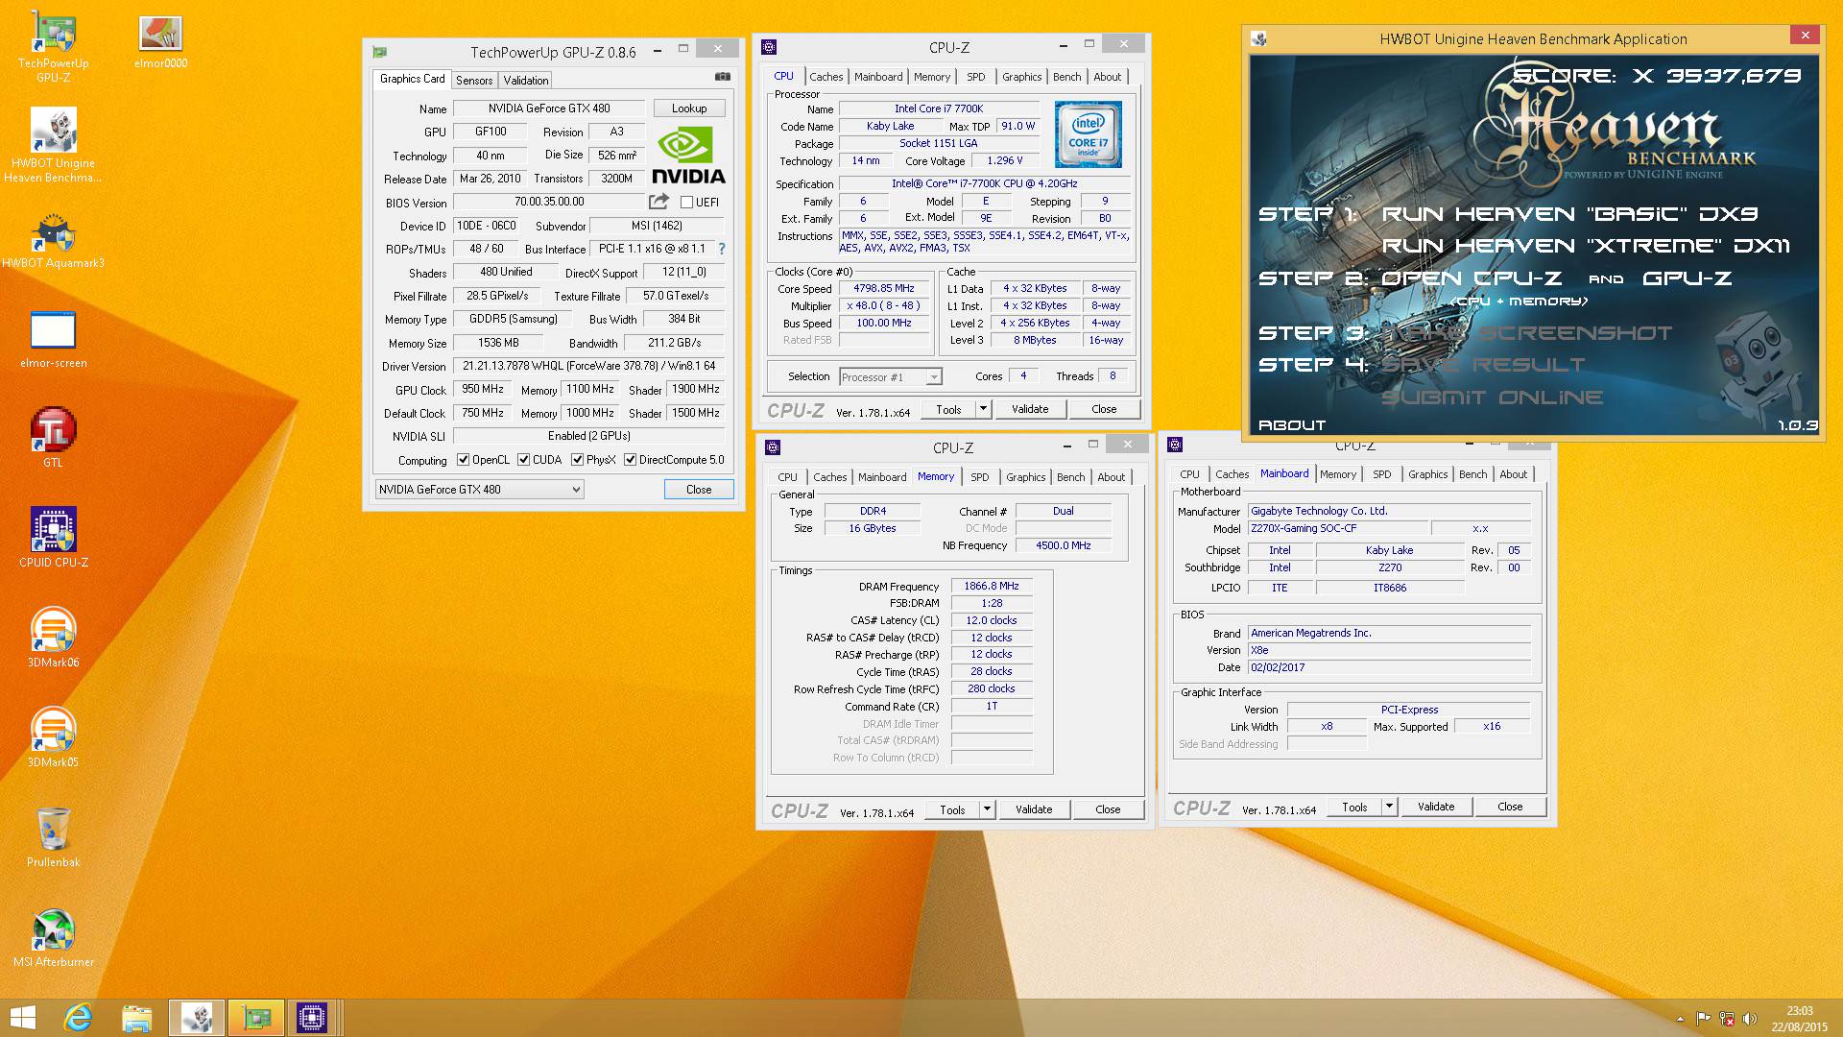The height and width of the screenshot is (1037, 1843).
Task: Click the CPU-Z Core Speed value field
Action: [884, 288]
